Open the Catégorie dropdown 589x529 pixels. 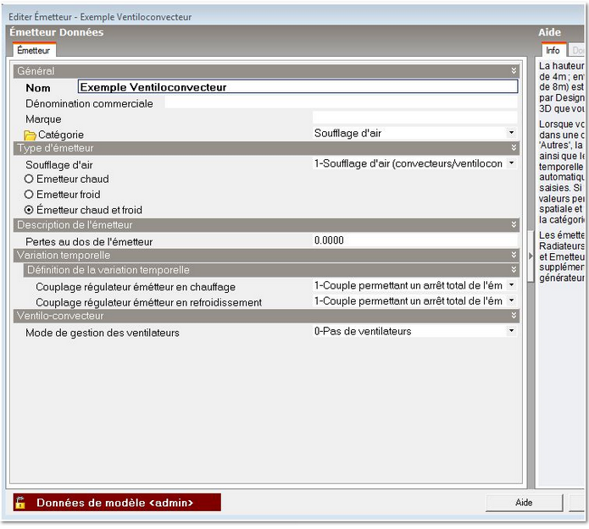(511, 133)
